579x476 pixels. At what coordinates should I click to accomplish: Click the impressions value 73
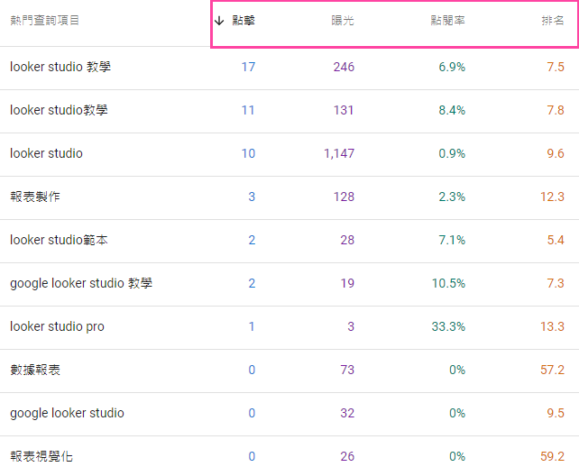coord(347,370)
